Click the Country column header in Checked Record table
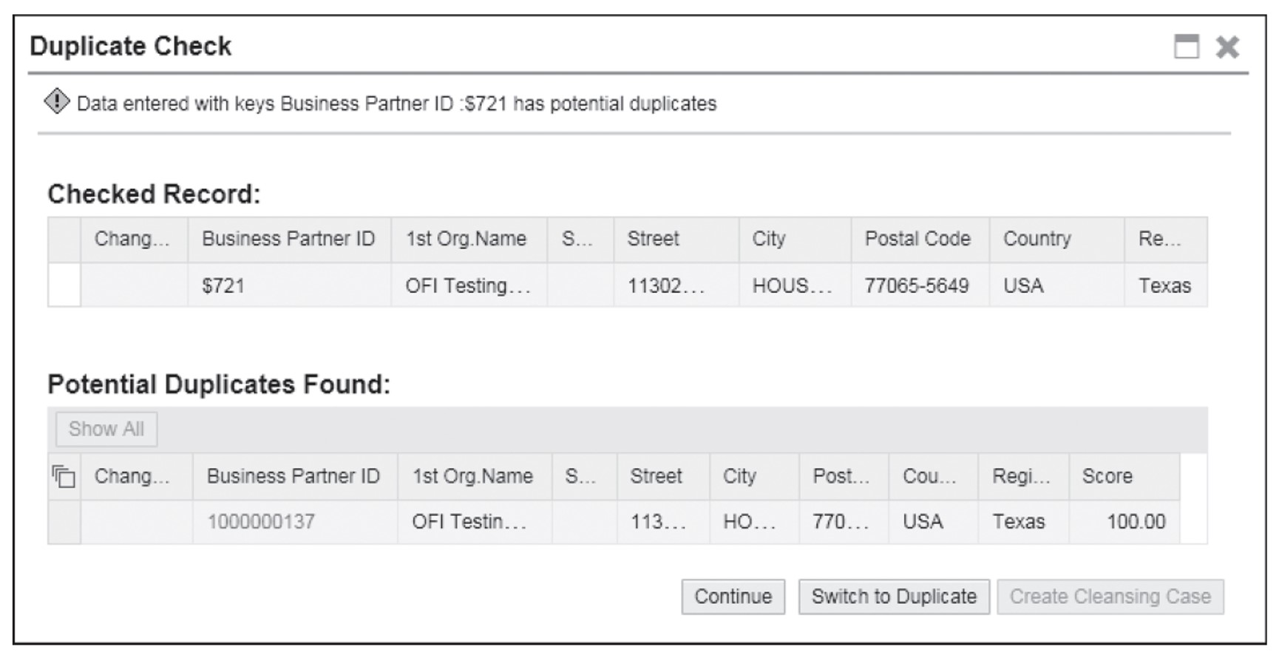The height and width of the screenshot is (658, 1279). pos(1037,239)
